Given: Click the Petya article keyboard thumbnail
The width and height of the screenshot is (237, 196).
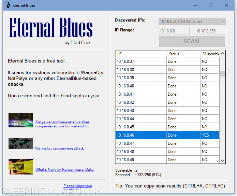Looking at the screenshot, I should [x=20, y=120].
